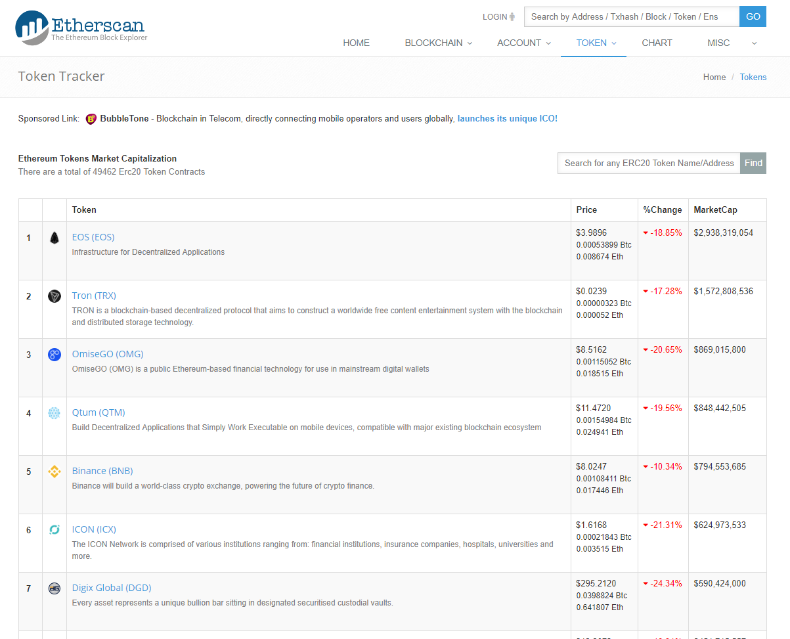This screenshot has width=790, height=639.
Task: Click the LOGIN user icon
Action: click(x=512, y=17)
